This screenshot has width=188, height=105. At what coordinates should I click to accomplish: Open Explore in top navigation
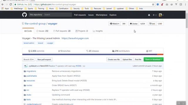click(113, 15)
